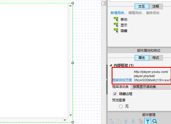
Task: Select the 无 preview image radio button
Action: coord(121,106)
